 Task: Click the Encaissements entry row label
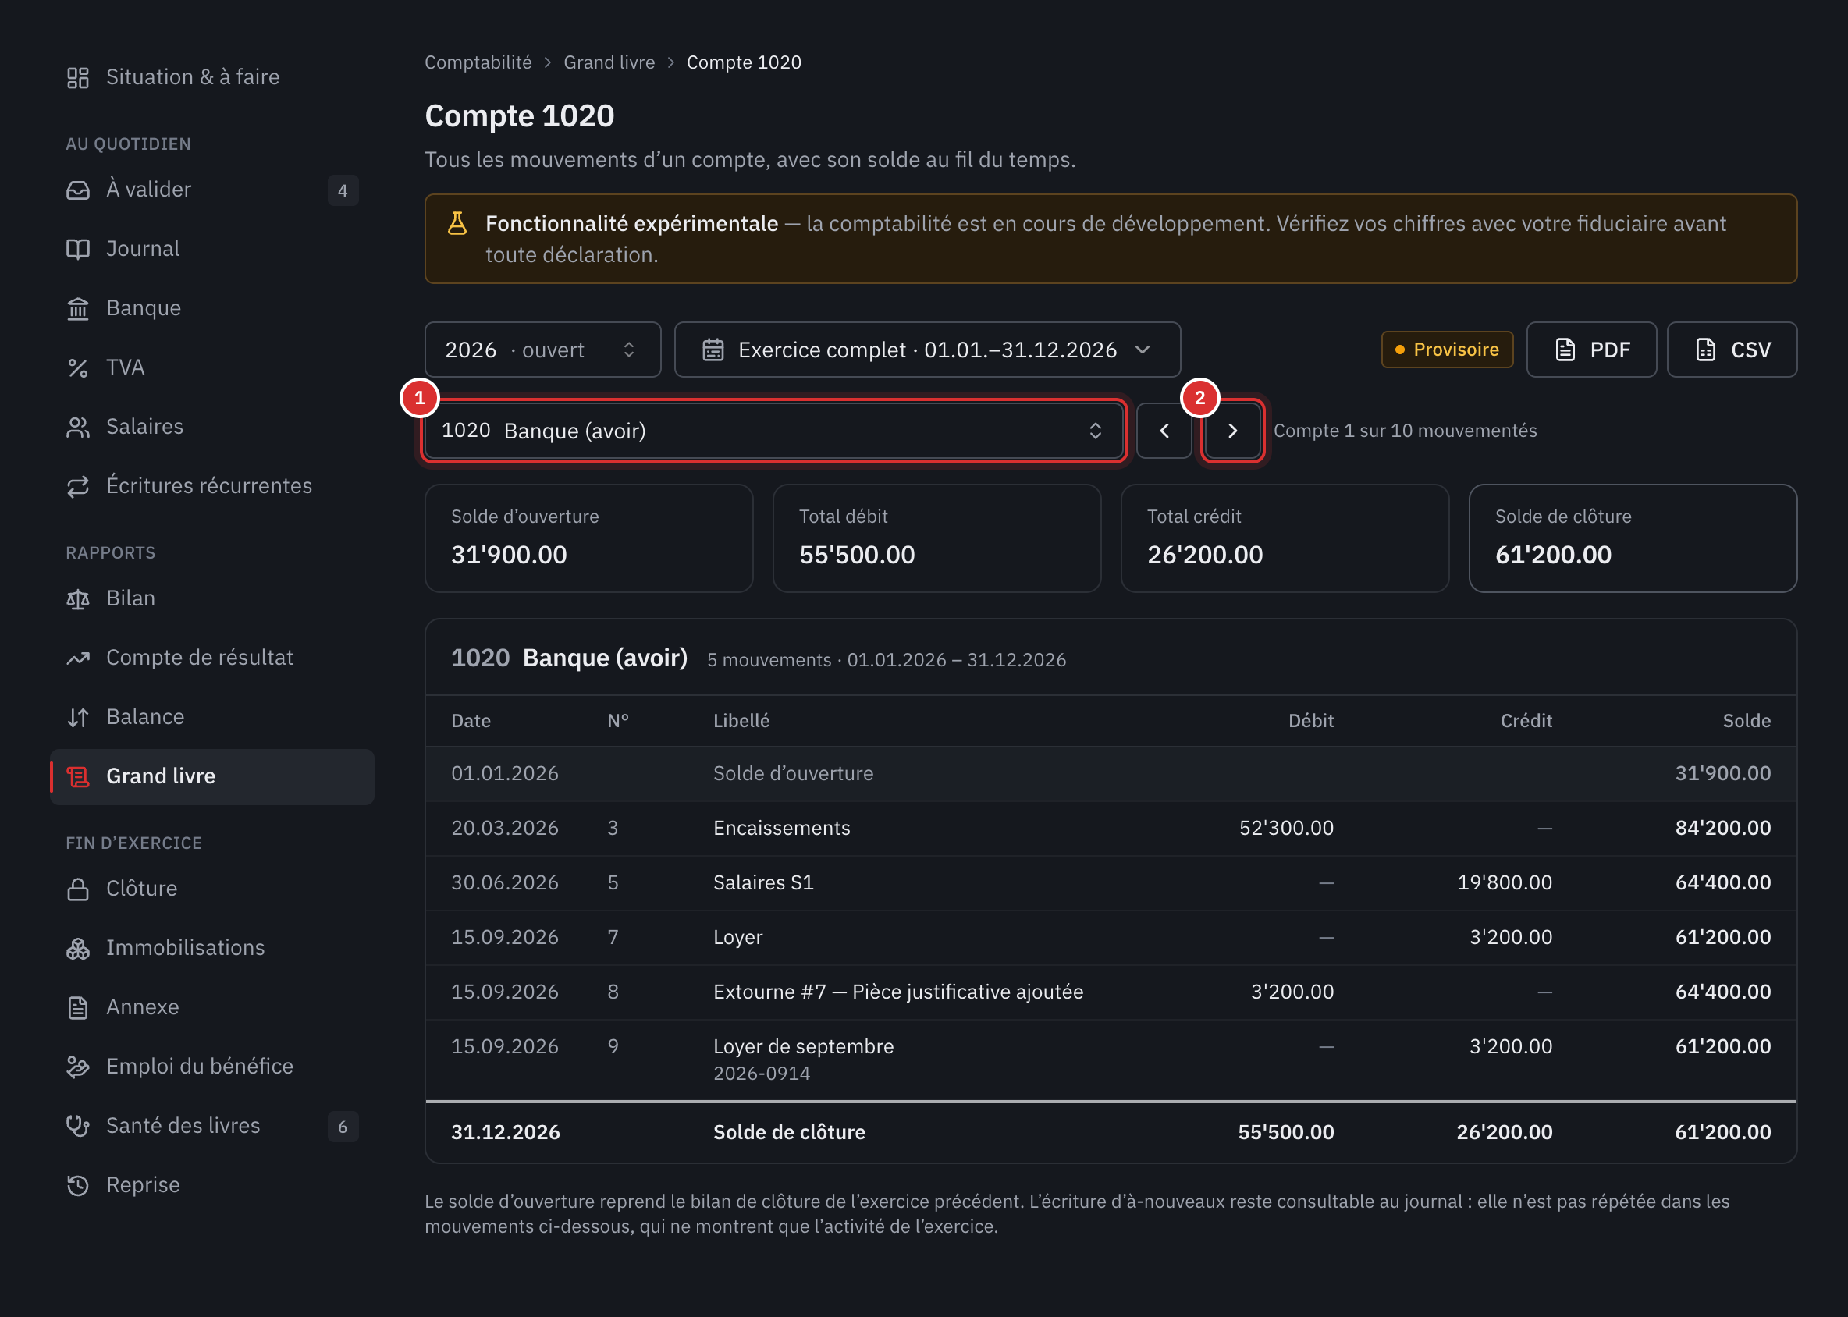click(x=781, y=828)
